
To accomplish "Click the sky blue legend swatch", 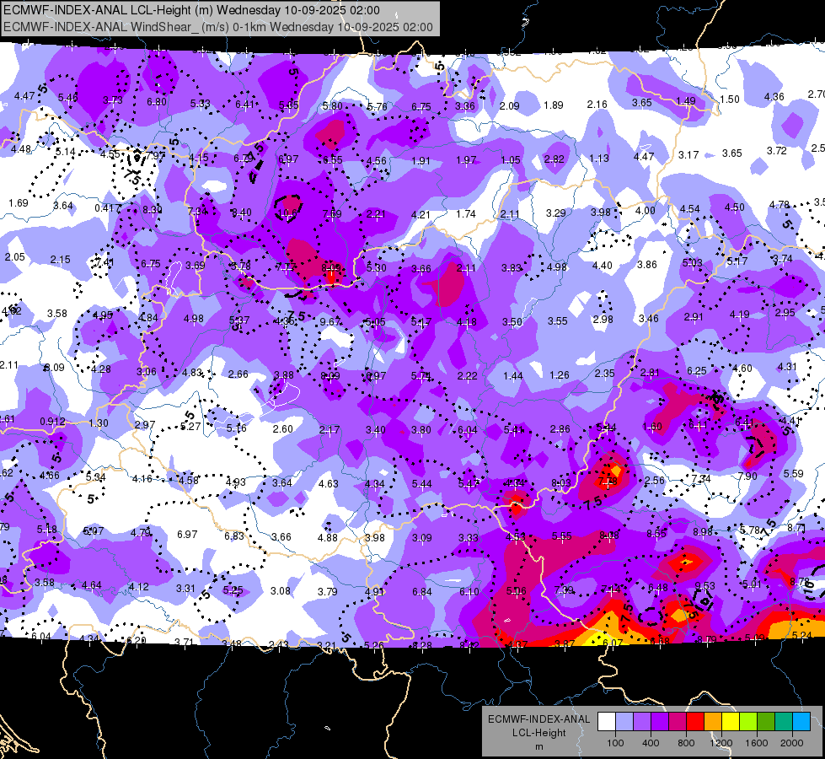I will pos(801,722).
